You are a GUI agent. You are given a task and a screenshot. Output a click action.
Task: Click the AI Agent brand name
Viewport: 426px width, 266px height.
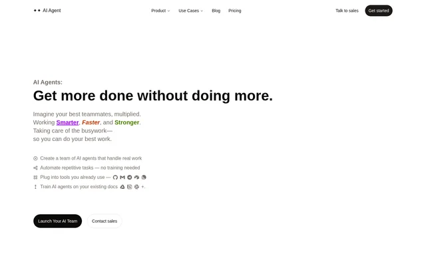(x=52, y=11)
